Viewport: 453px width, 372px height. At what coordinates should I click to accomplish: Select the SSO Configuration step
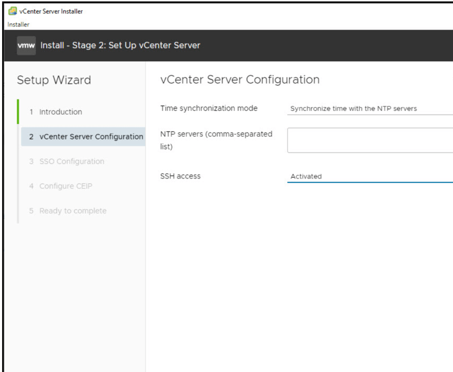(71, 161)
